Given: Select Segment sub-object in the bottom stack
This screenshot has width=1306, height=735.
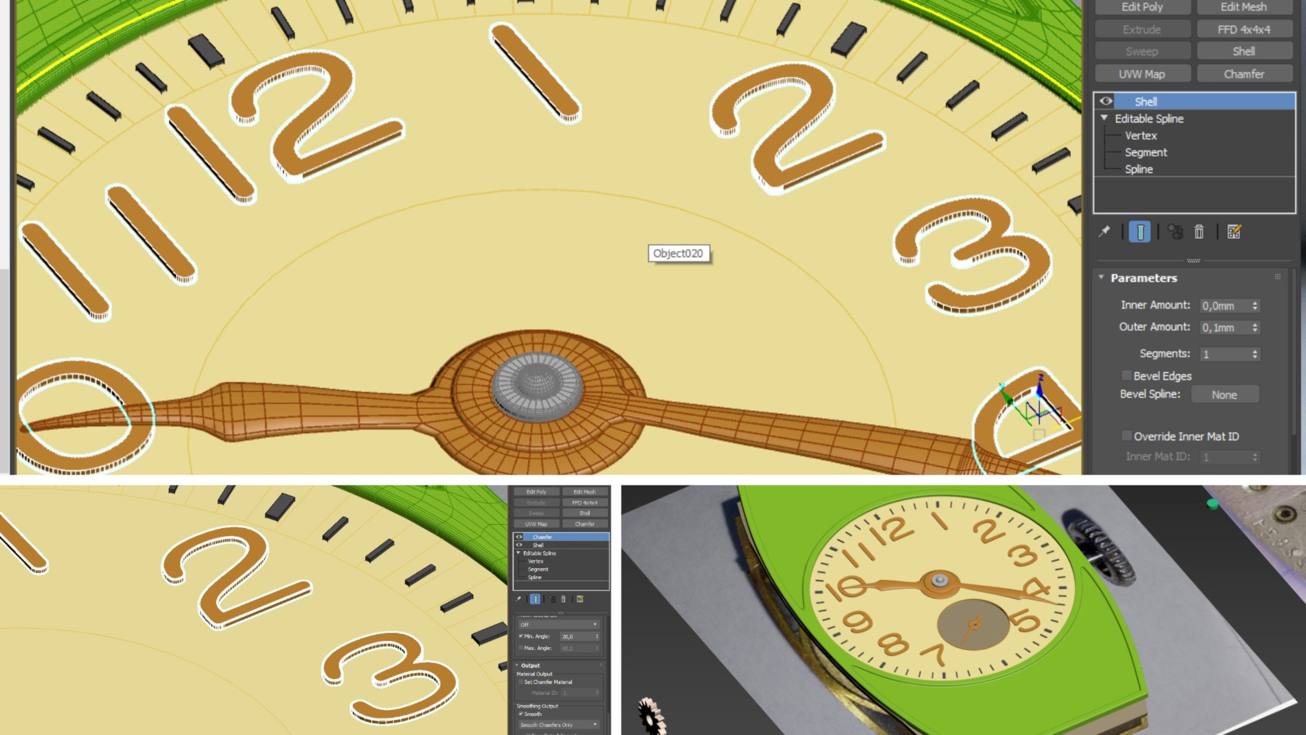Looking at the screenshot, I should [x=538, y=569].
